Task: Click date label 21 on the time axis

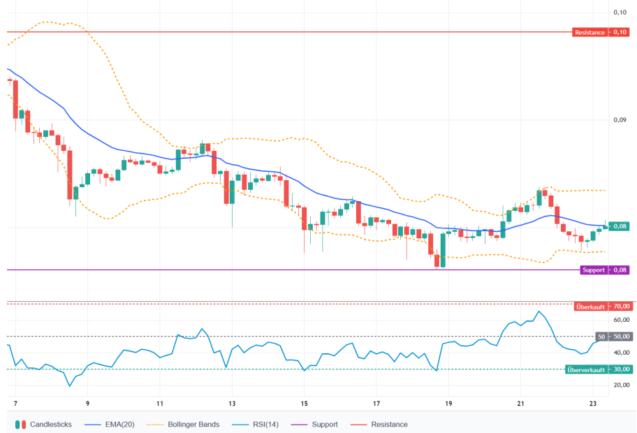Action: click(521, 404)
